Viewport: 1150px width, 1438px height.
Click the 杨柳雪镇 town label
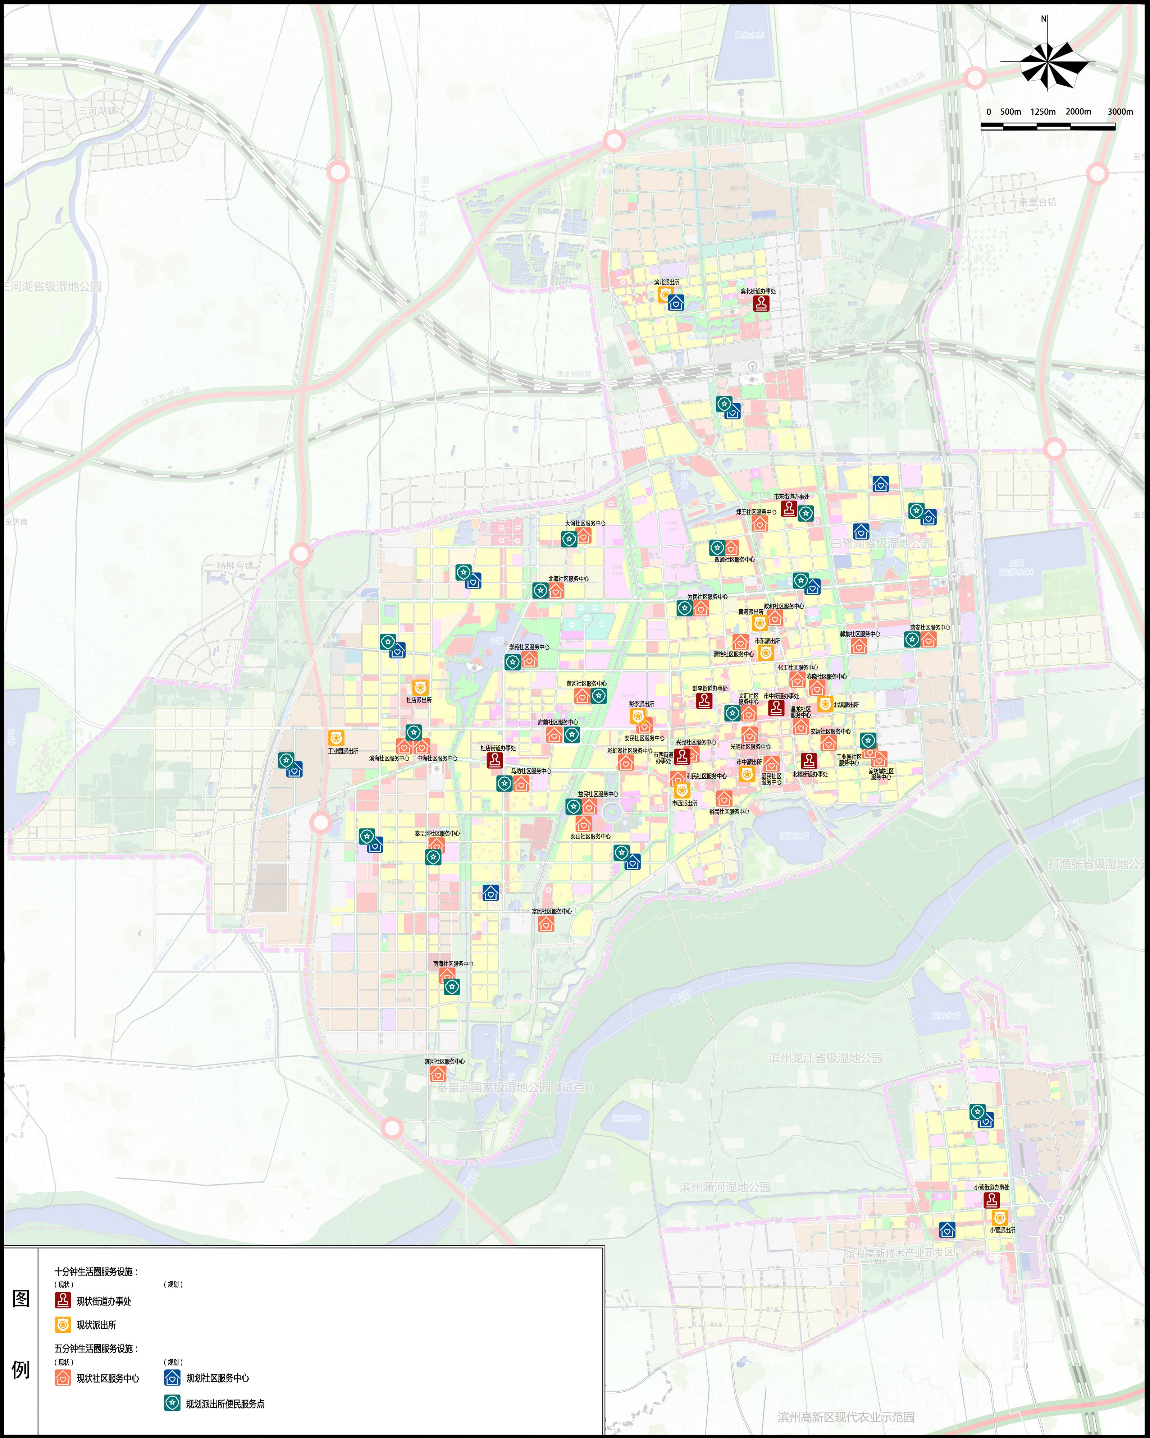(235, 565)
